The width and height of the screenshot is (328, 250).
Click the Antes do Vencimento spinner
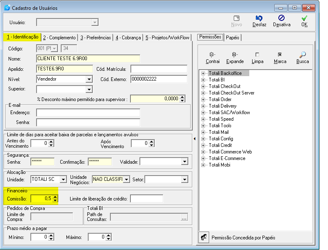(x=51, y=143)
